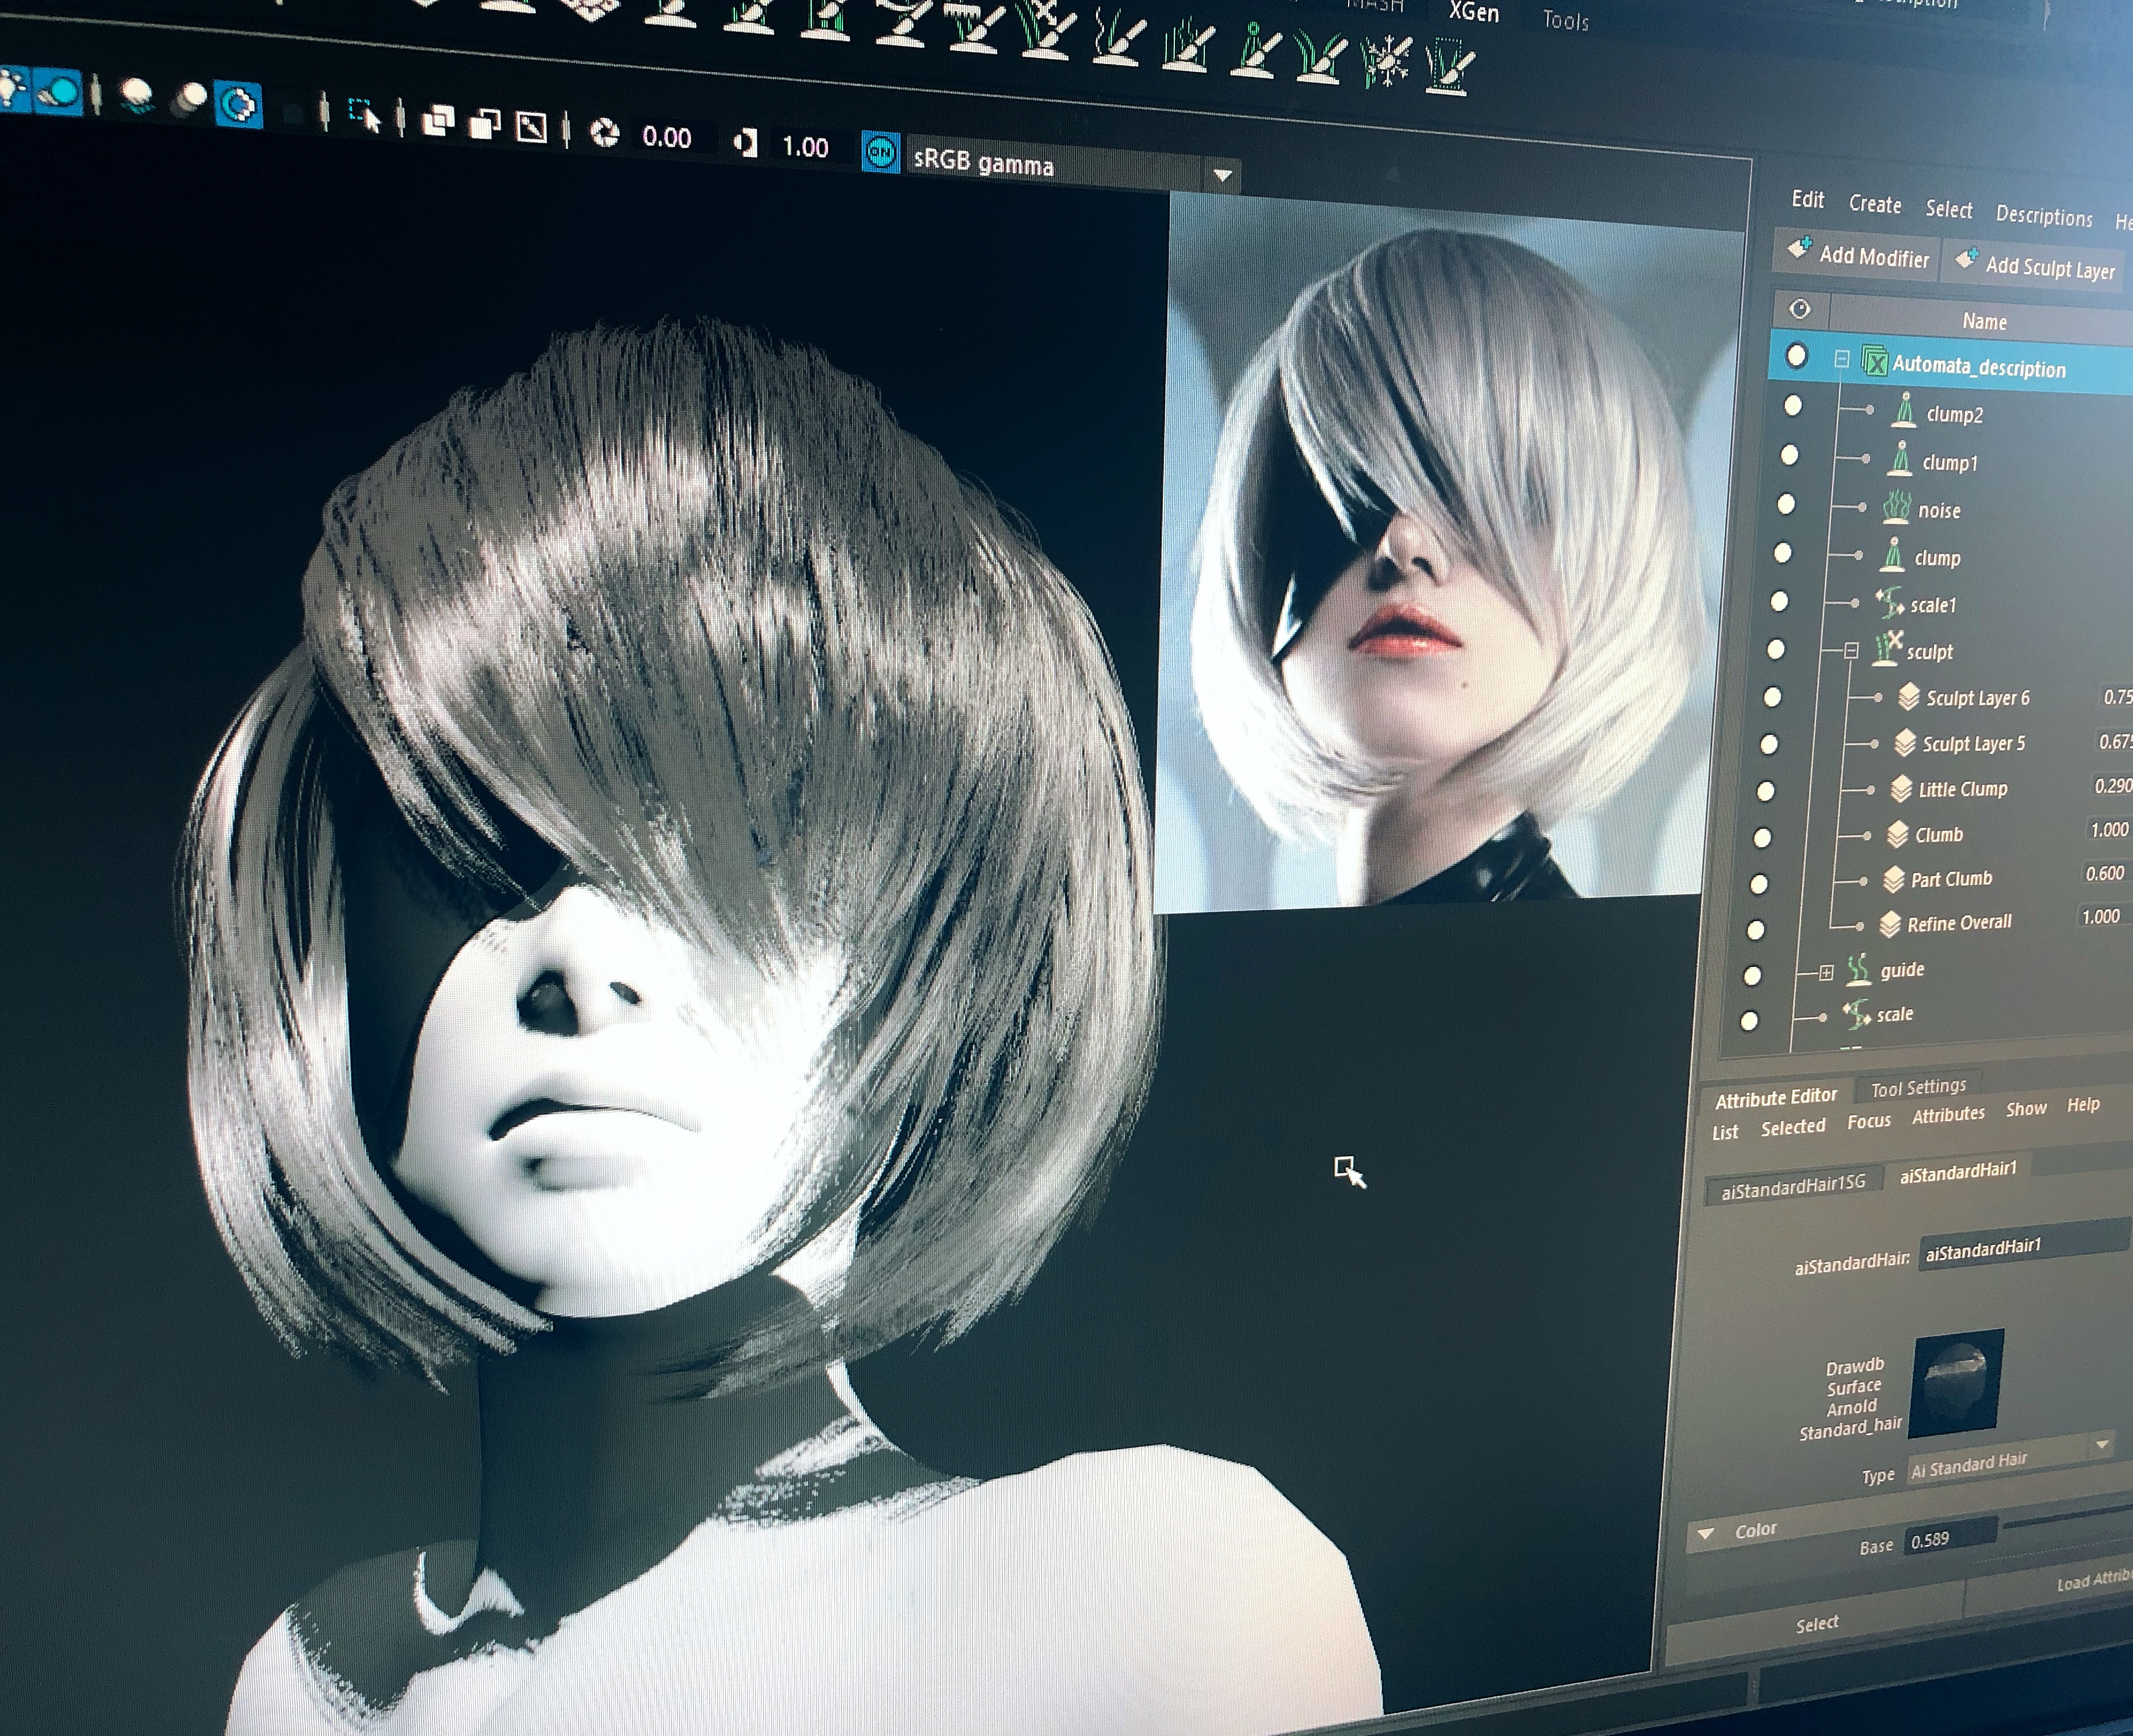The height and width of the screenshot is (1736, 2133).
Task: Open the Descriptions menu
Action: [x=2043, y=216]
